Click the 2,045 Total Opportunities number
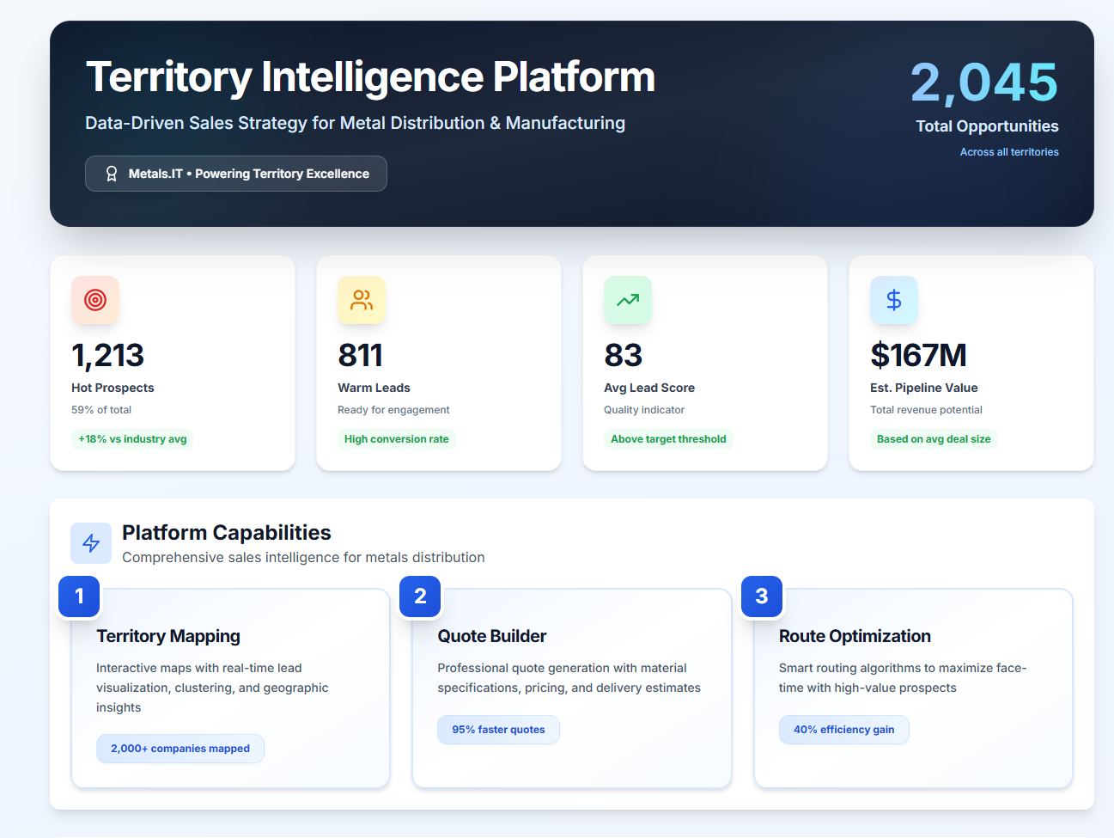This screenshot has height=838, width=1114. [x=983, y=83]
